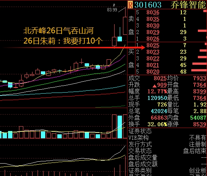
Task: Click the 证券类别 创业板 row
Action: click(x=167, y=171)
